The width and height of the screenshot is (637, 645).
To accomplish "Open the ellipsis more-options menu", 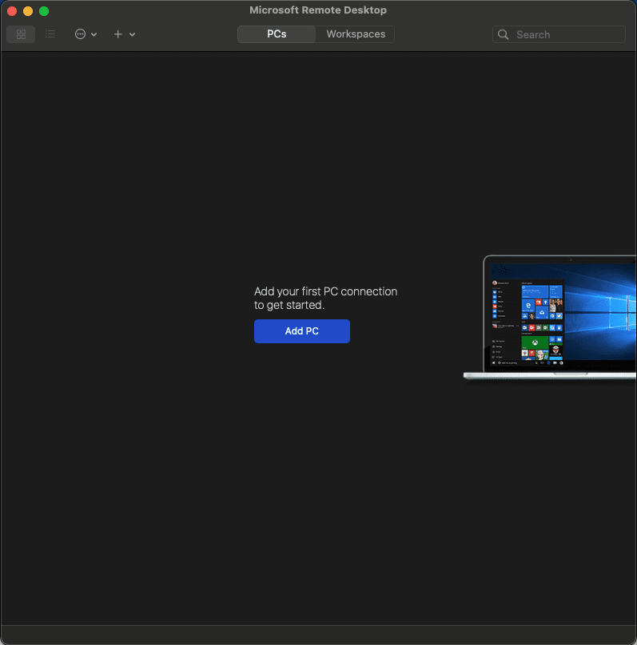I will pyautogui.click(x=80, y=34).
